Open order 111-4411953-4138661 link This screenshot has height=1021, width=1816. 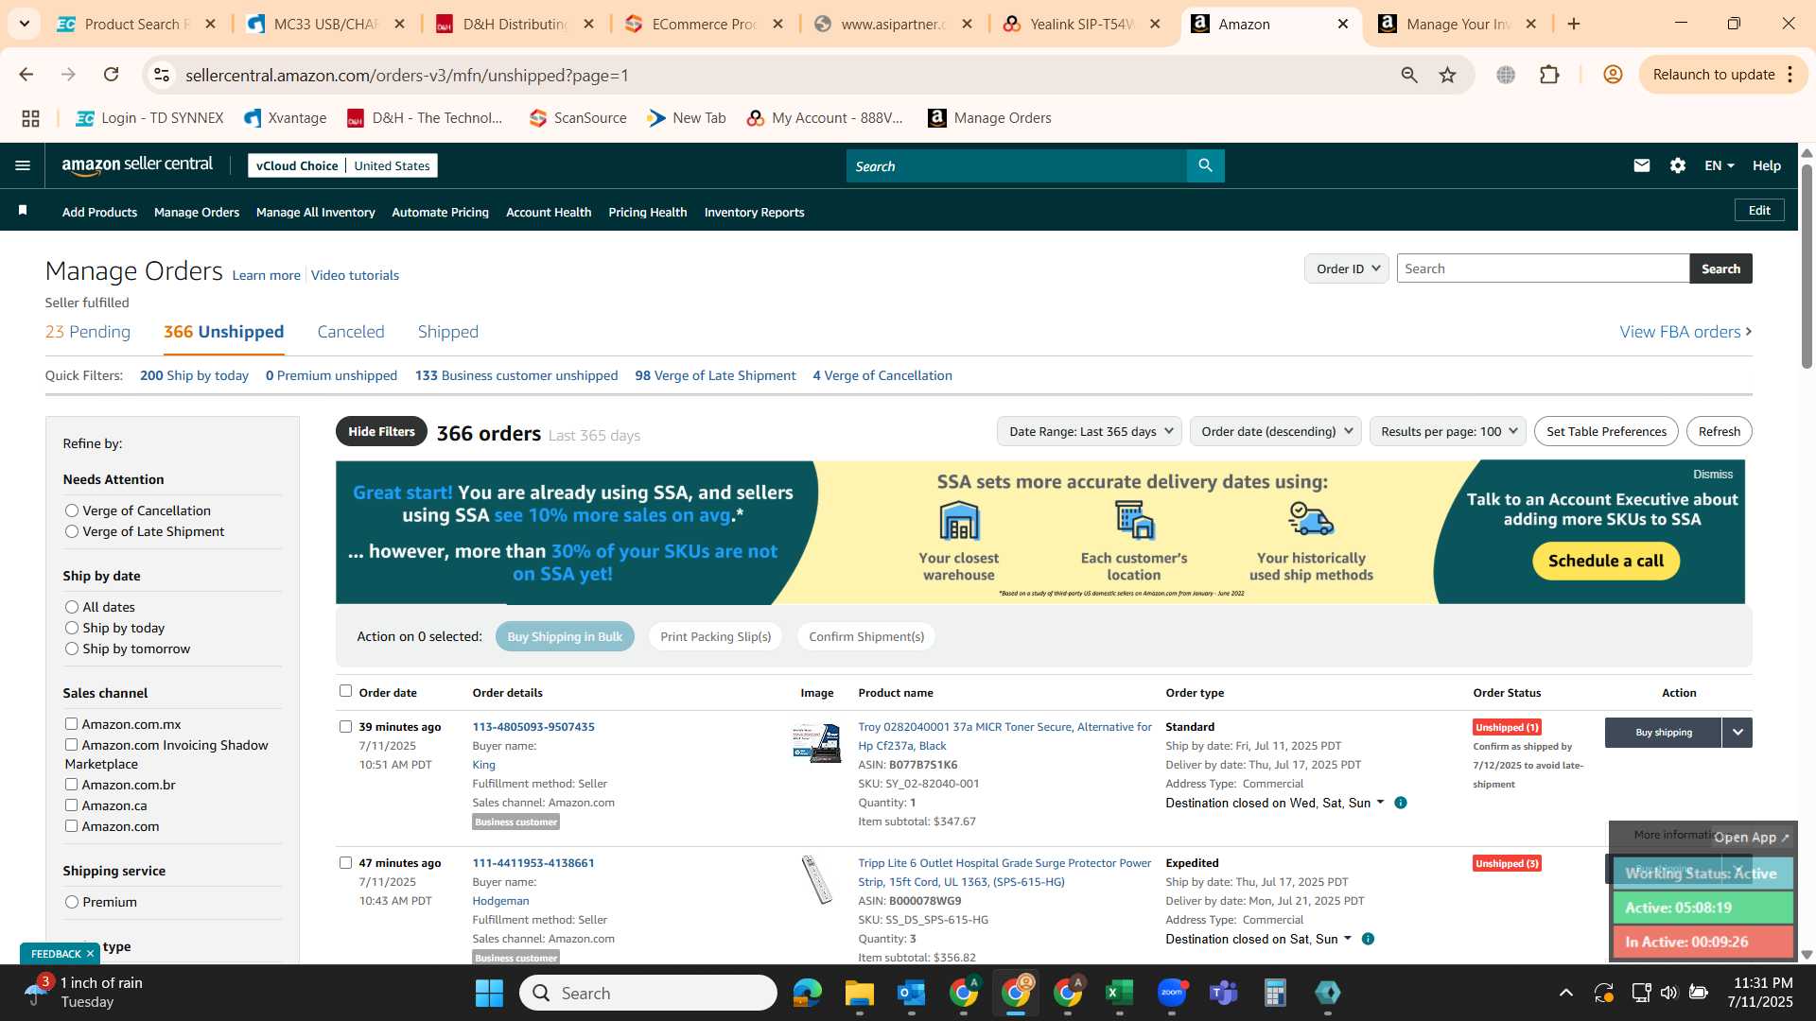click(x=533, y=863)
